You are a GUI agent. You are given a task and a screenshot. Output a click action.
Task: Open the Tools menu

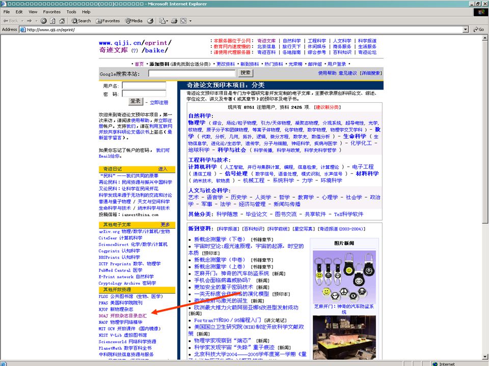[x=71, y=12]
